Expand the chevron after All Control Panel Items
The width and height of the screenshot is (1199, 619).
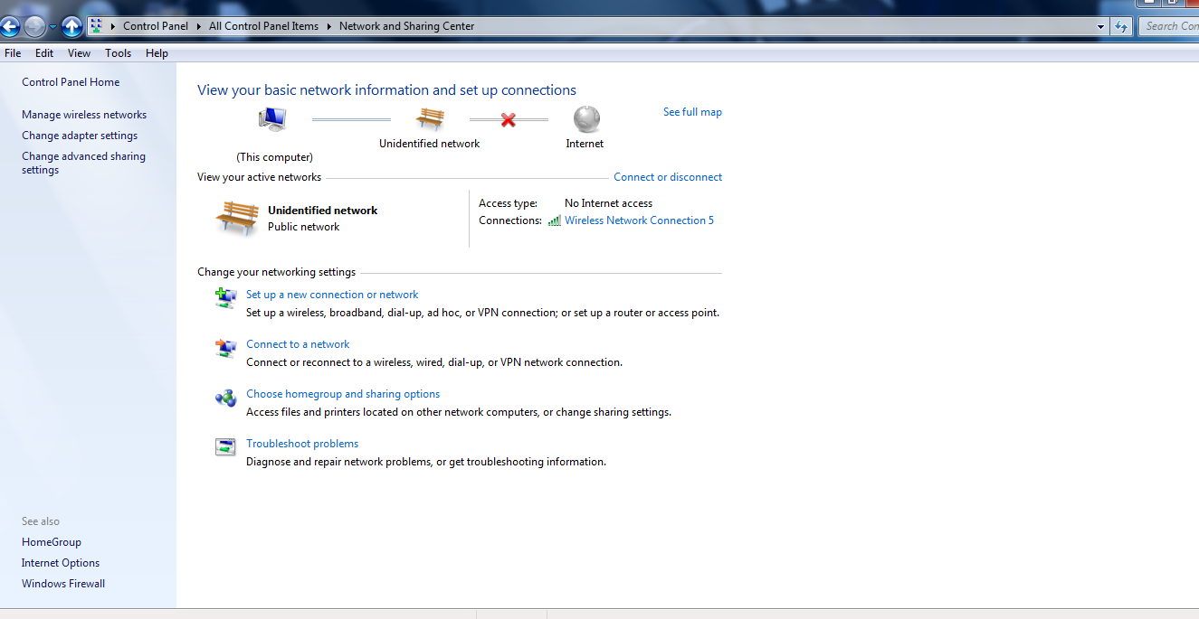pyautogui.click(x=328, y=26)
